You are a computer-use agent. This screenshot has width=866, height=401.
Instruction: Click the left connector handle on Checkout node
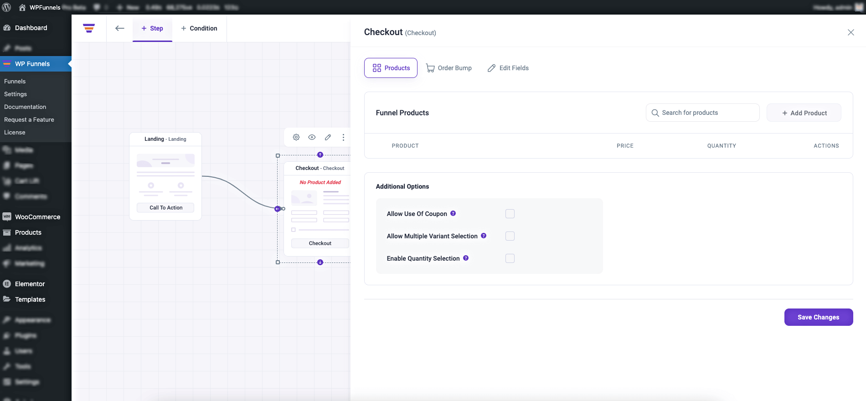tap(277, 209)
